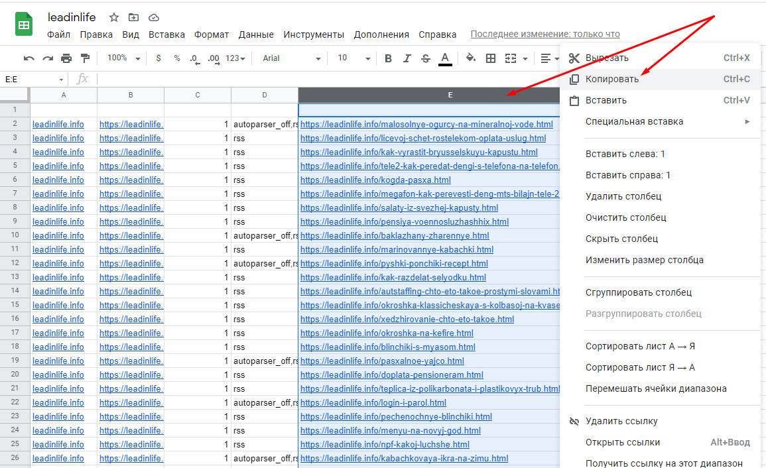Print the spreadsheet using the printer icon

[66, 58]
